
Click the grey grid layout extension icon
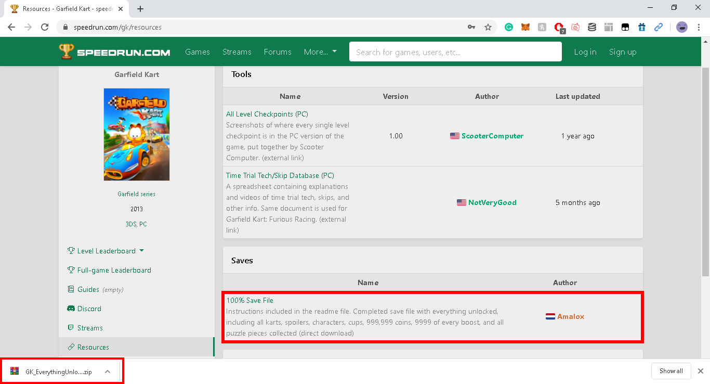(609, 27)
